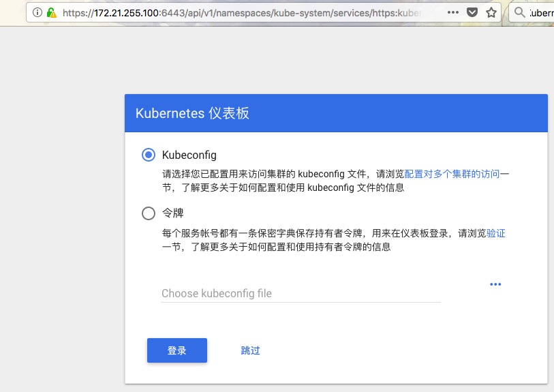Click the search magnifier icon

(x=519, y=12)
